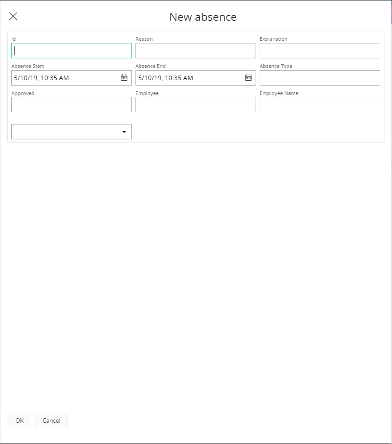Focus the Id input field
The width and height of the screenshot is (392, 444).
(72, 51)
